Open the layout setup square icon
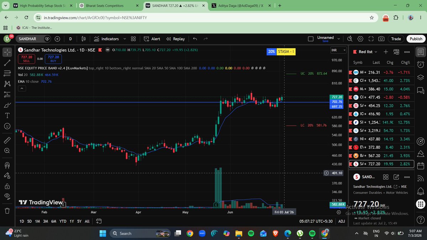 point(311,39)
